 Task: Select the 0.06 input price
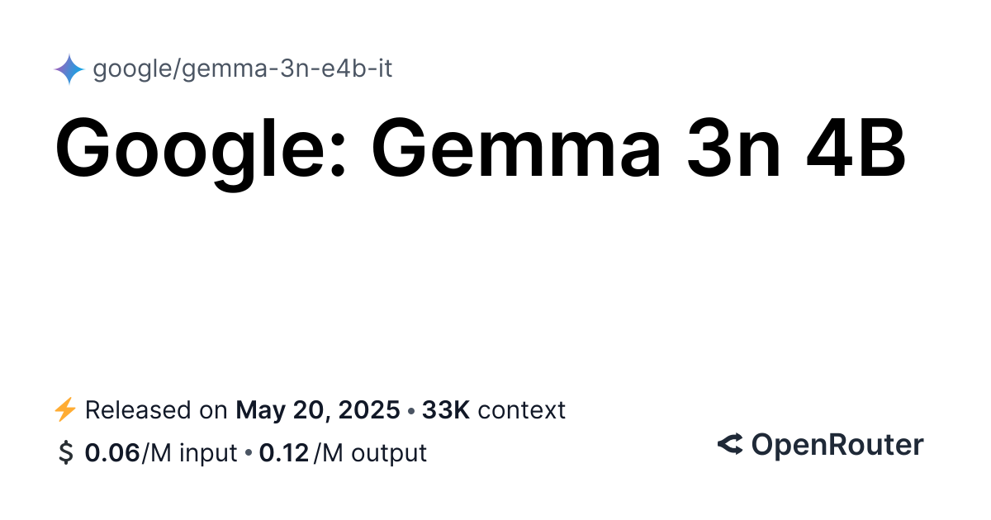(112, 453)
